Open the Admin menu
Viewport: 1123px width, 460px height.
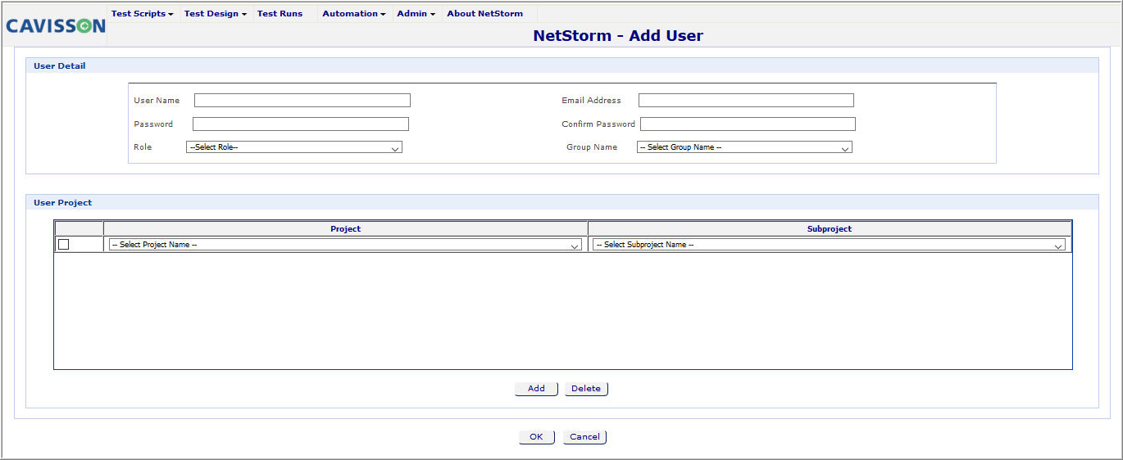pyautogui.click(x=416, y=14)
